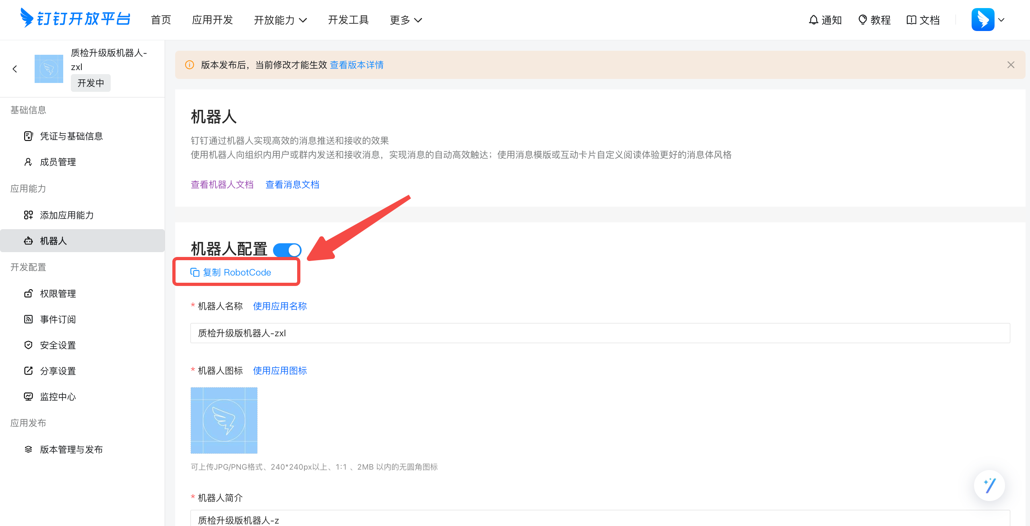This screenshot has width=1030, height=526.
Task: Click the 复制 RobotCode link
Action: (237, 272)
